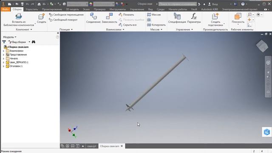Select the mirror components icon below Массив
Viewport: 272px width, 153px height.
click(x=149, y=20)
